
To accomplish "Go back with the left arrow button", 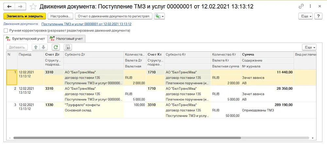I will (9, 7).
